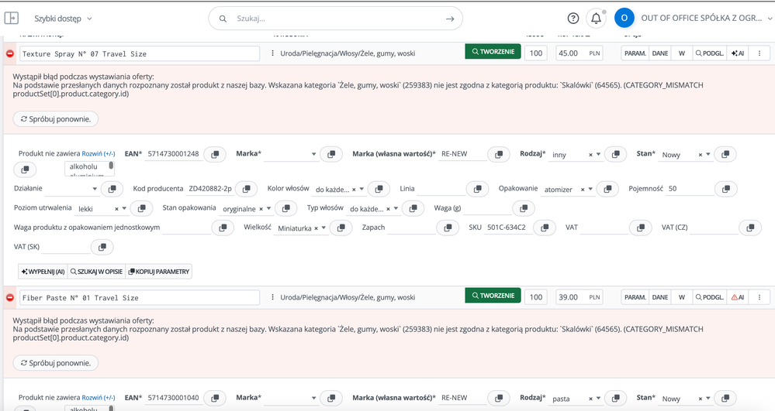The height and width of the screenshot is (411, 775).
Task: Open the notifications bell
Action: 596,19
